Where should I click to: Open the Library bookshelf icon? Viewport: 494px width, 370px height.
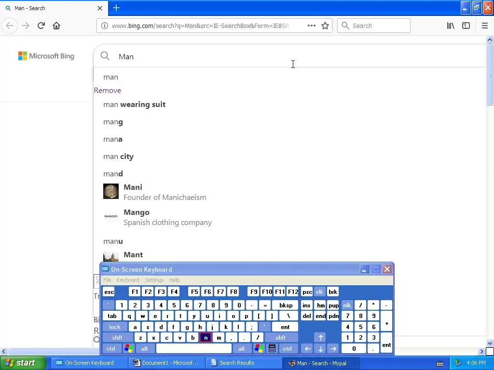tap(451, 26)
